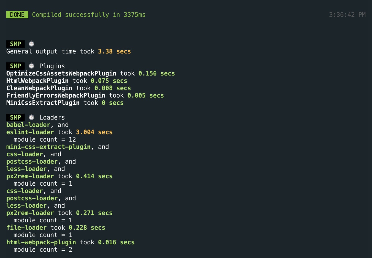Select the OptimizeCssAssetsWebpackPlugin text
The image size is (372, 258).
pos(61,73)
